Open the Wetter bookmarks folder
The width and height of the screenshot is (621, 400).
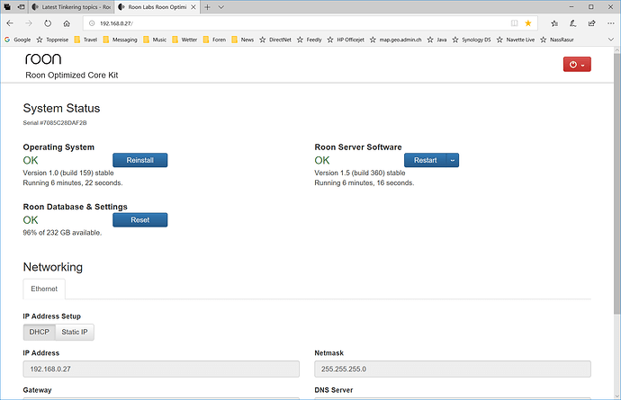point(185,40)
